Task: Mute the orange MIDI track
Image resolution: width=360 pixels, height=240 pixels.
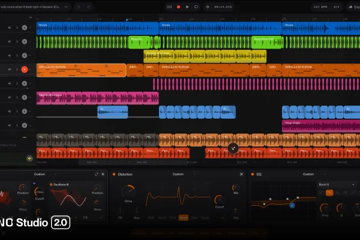Action: click(x=10, y=70)
